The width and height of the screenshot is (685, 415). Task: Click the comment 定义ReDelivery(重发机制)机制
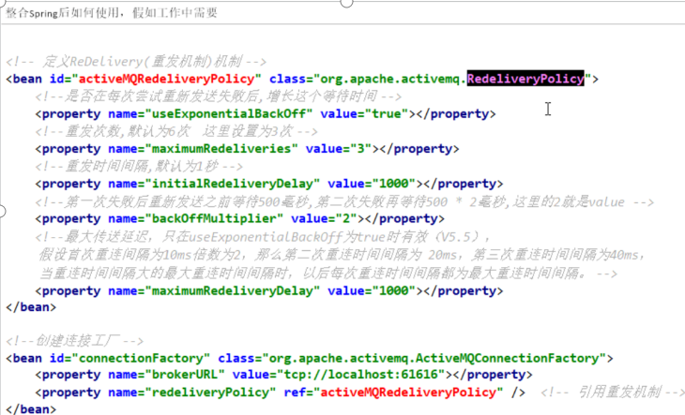pyautogui.click(x=136, y=62)
